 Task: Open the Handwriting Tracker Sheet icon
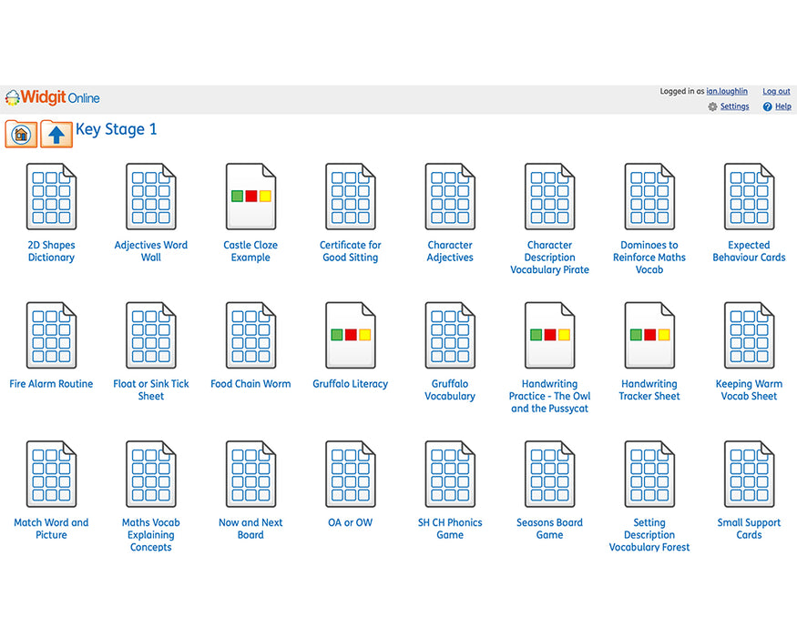(649, 335)
